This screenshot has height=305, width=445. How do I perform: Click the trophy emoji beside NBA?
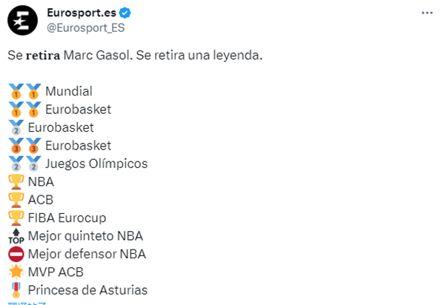click(x=16, y=181)
